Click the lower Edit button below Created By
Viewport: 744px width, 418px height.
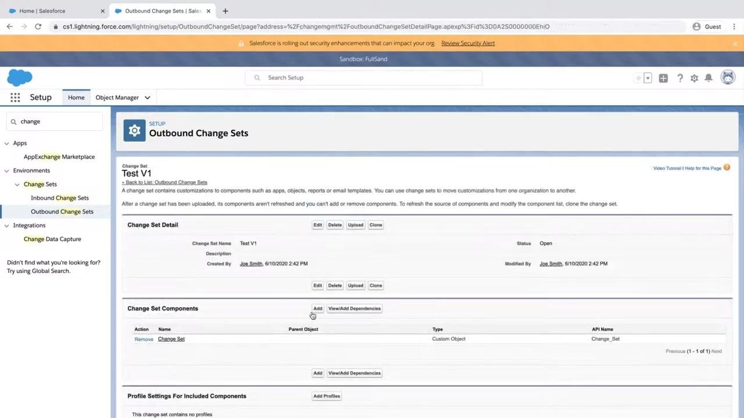click(x=317, y=286)
